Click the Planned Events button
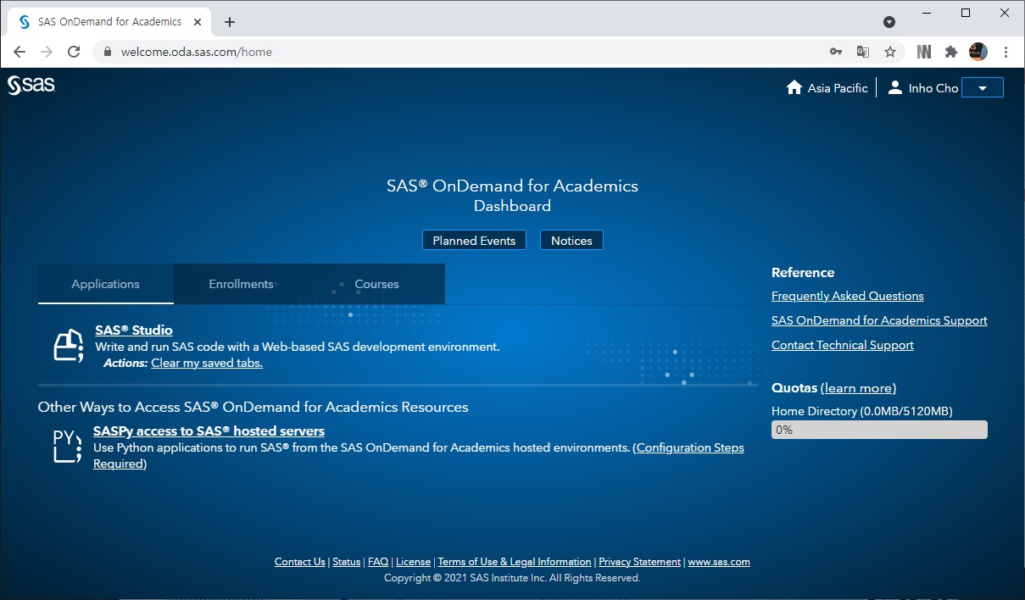Screen dimensions: 1025x600 475,241
